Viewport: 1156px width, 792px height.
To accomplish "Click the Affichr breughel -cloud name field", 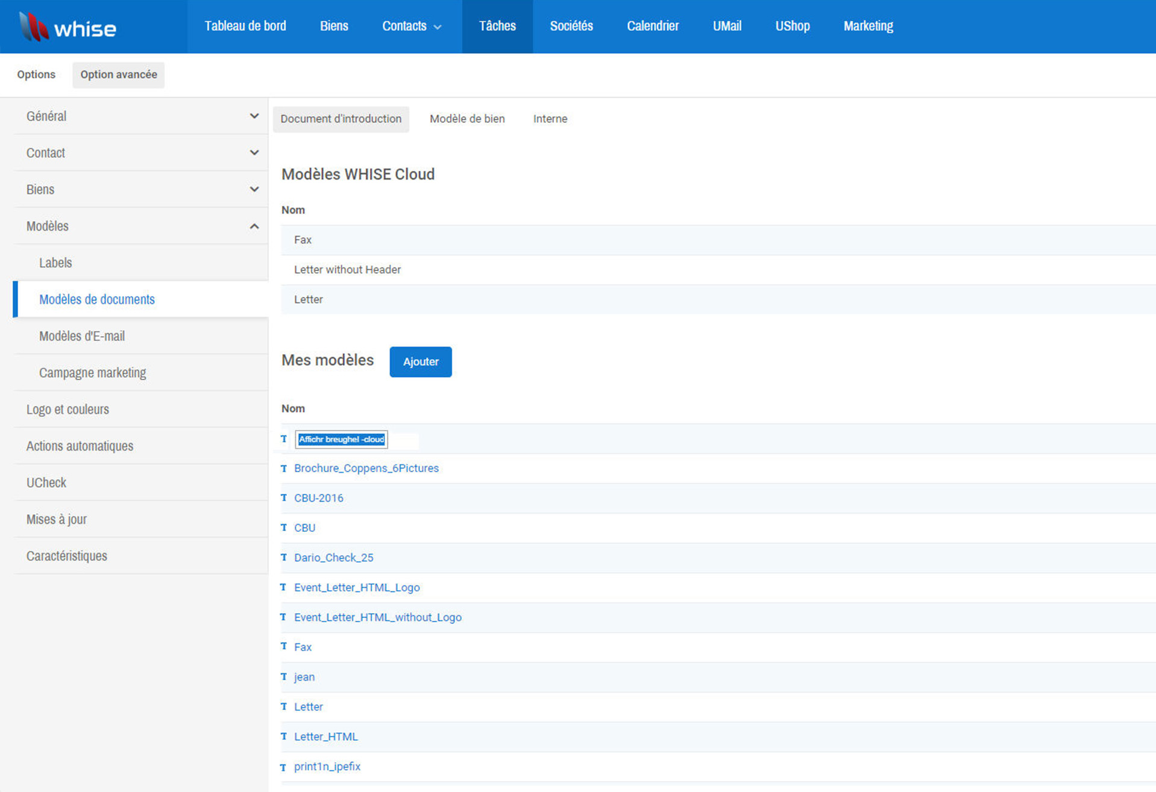I will 342,440.
